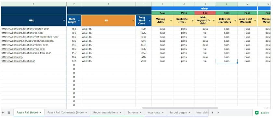This screenshot has height=118, width=273.
Task: Switch to Recommendations sheet tab
Action: click(x=106, y=113)
